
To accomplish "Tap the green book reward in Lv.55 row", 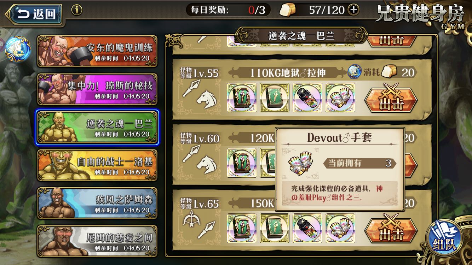I will [x=274, y=98].
